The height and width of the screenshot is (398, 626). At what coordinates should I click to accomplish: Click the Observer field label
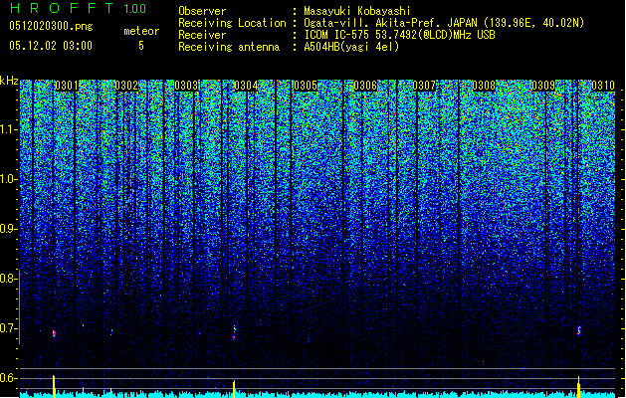click(x=202, y=11)
